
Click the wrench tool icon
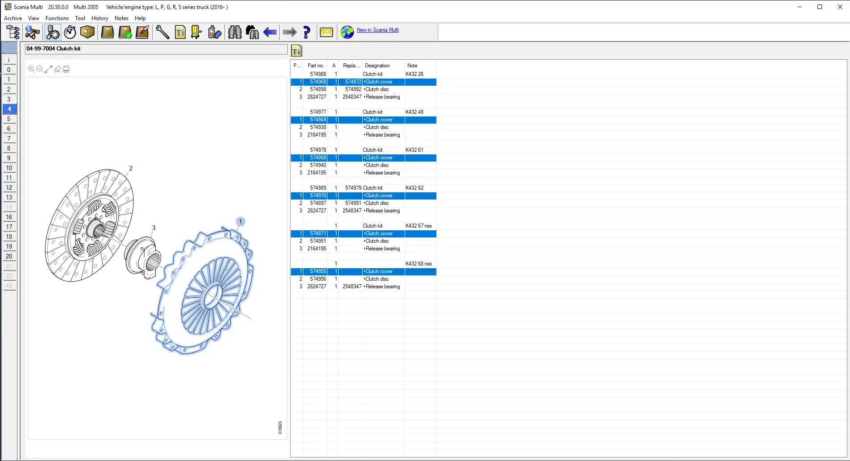(x=162, y=32)
